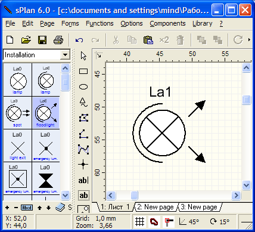This screenshot has height=232, width=255.
Task: Click the Undo arrow icon
Action: pyautogui.click(x=79, y=41)
